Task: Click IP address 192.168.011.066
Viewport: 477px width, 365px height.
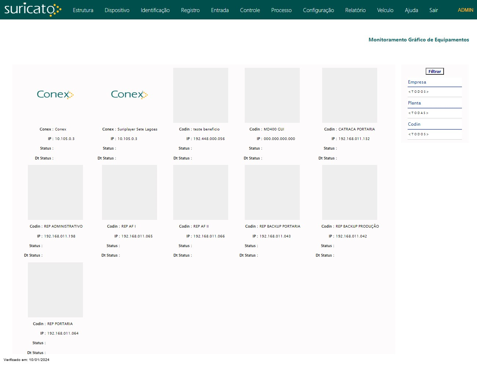Action: tap(209, 236)
